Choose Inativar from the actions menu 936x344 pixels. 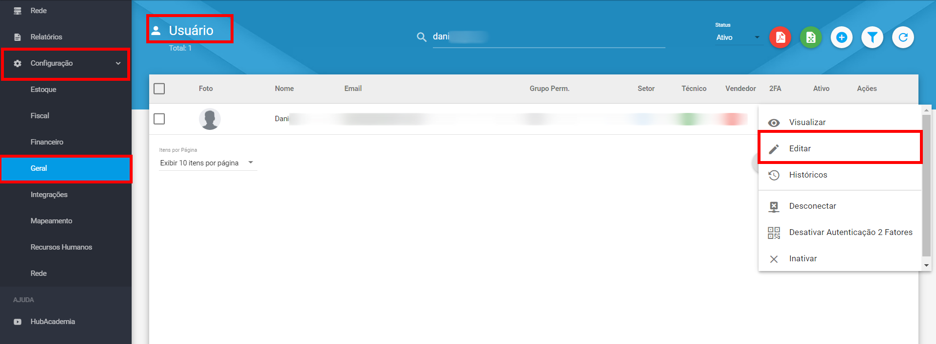coord(840,259)
